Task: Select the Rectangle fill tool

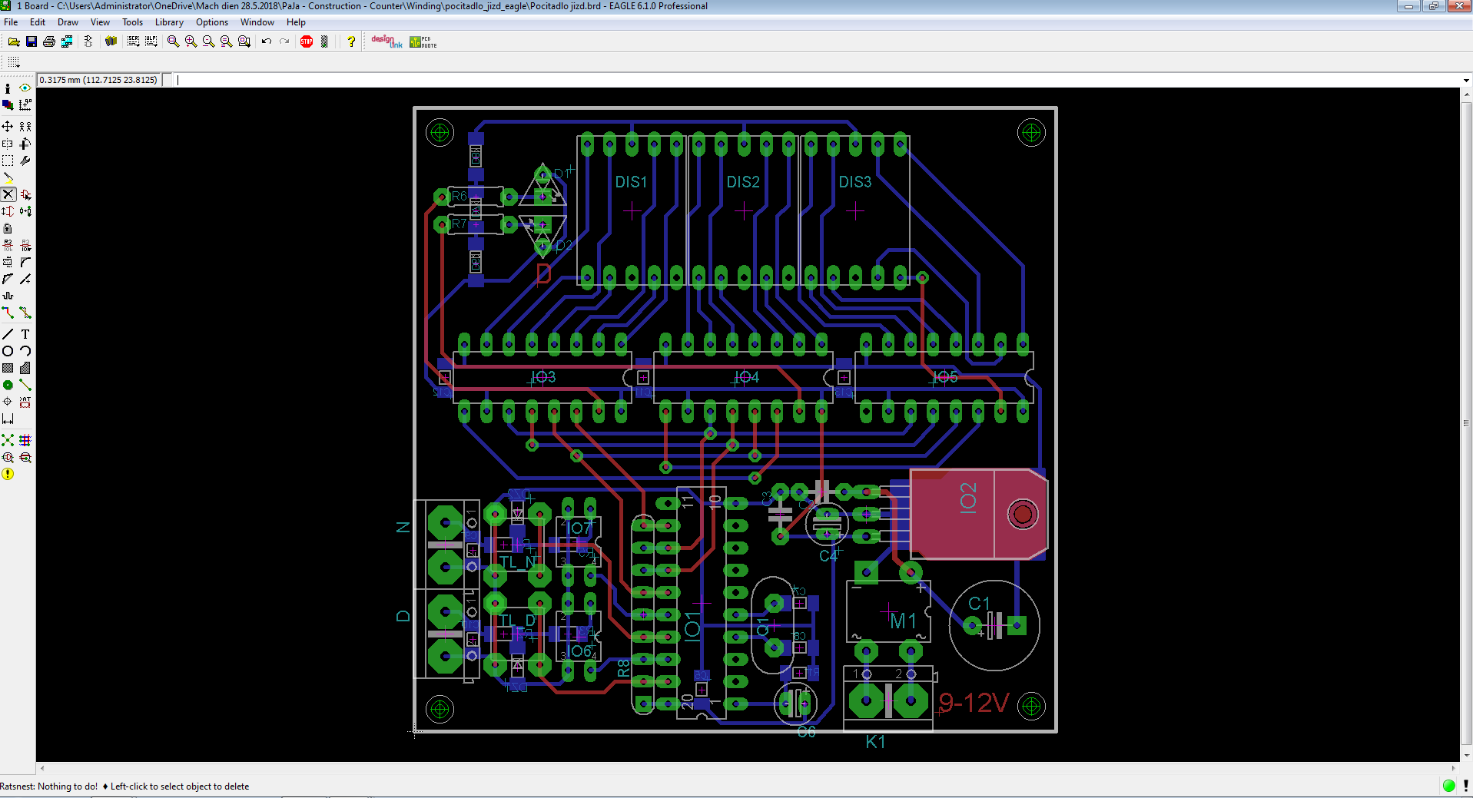Action: point(8,368)
